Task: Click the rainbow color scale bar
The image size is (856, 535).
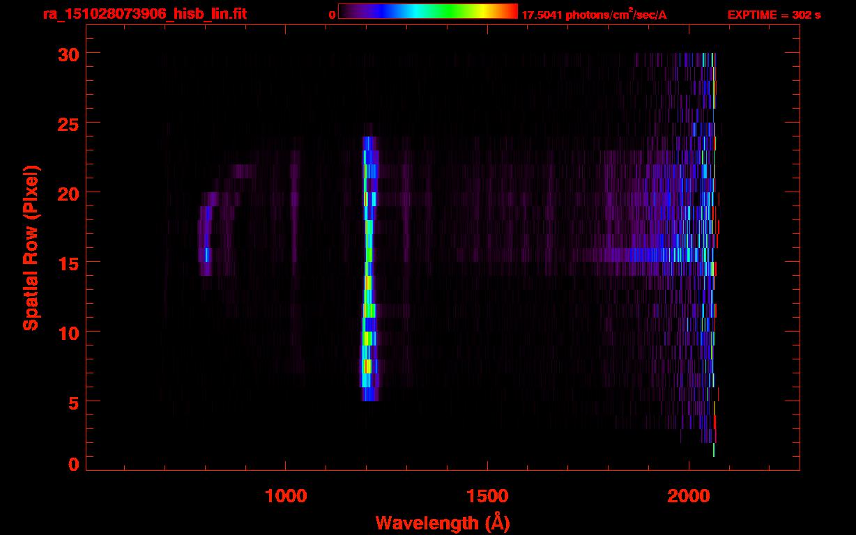Action: (428, 11)
